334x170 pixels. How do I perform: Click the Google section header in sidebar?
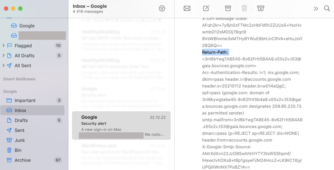pos(10,91)
